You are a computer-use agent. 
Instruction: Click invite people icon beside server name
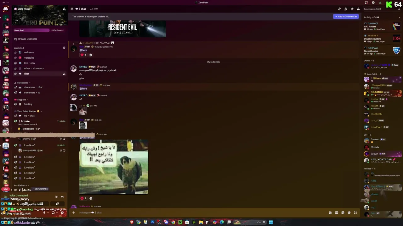pyautogui.click(x=64, y=9)
